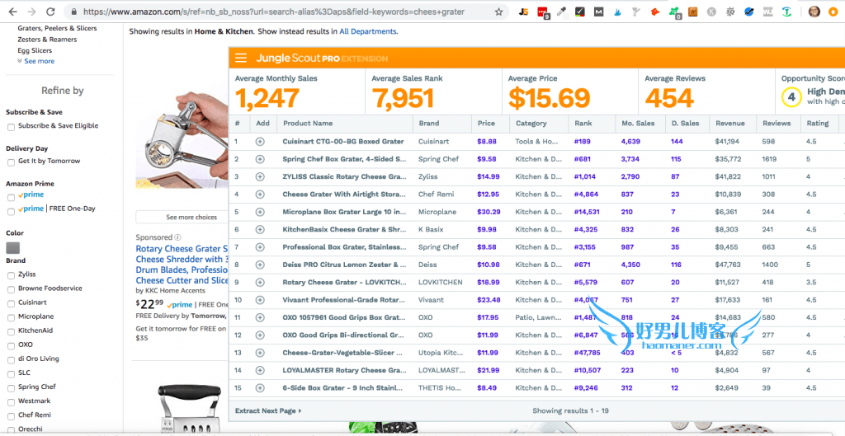Click Extract Next Page
This screenshot has height=436, width=845.
[x=268, y=410]
